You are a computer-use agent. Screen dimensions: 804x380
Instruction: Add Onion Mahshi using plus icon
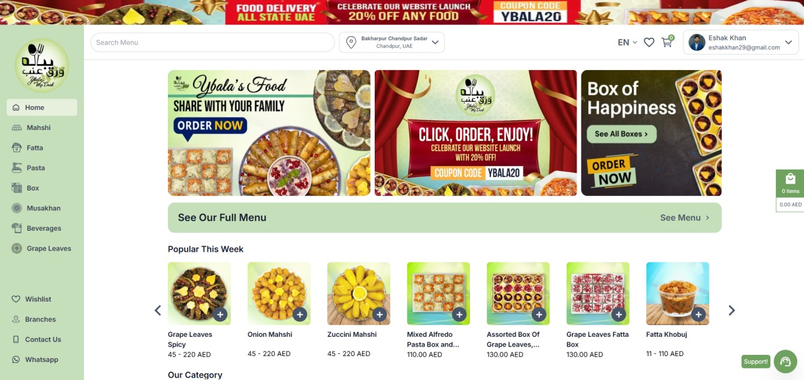[300, 314]
